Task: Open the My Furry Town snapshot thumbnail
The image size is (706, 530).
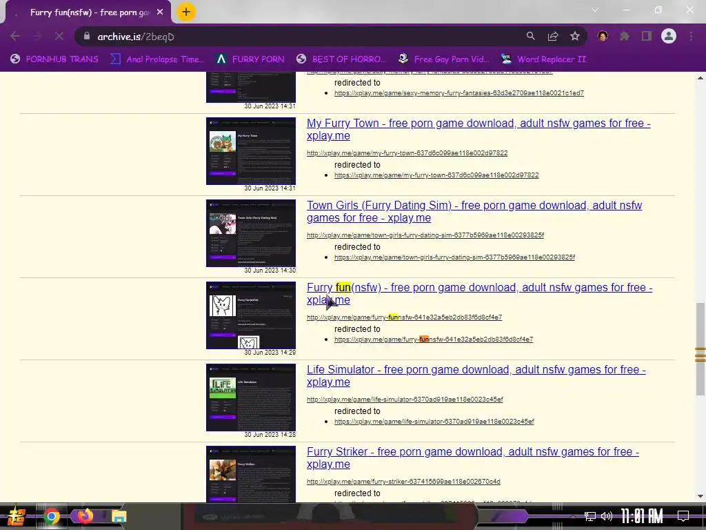Action: click(251, 151)
